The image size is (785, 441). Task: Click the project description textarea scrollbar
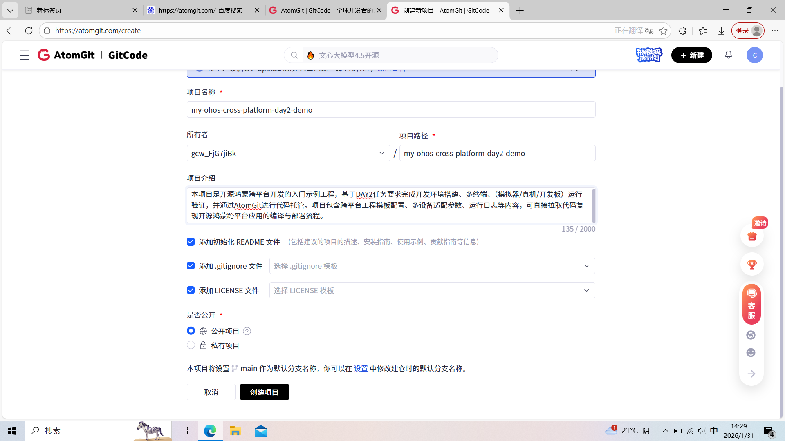(593, 205)
